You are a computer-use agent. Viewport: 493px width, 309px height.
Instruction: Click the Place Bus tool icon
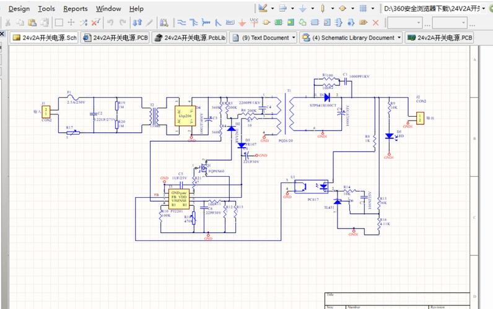[194, 23]
